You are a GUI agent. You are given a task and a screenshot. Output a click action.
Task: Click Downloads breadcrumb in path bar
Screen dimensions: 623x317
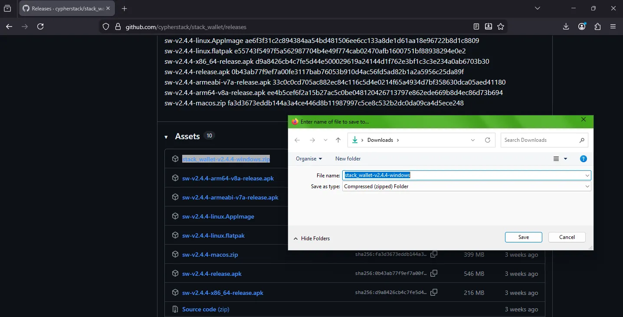tap(380, 140)
